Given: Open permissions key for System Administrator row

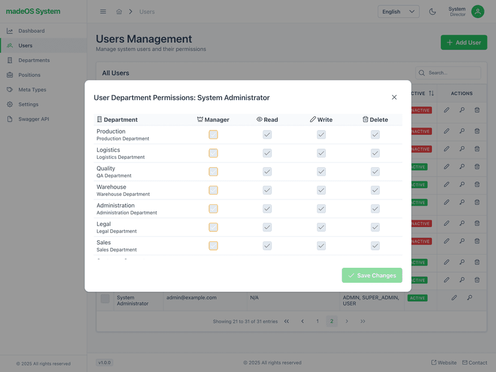Looking at the screenshot, I should 470,298.
